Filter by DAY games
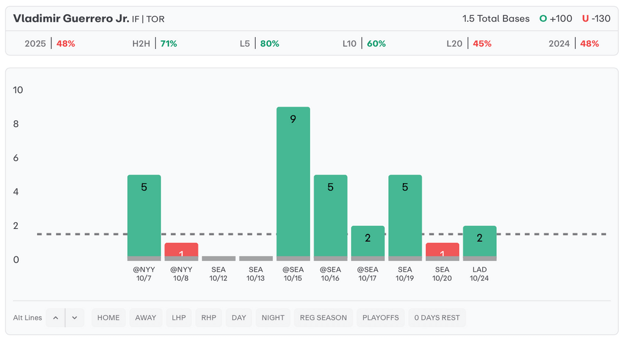 coord(239,318)
